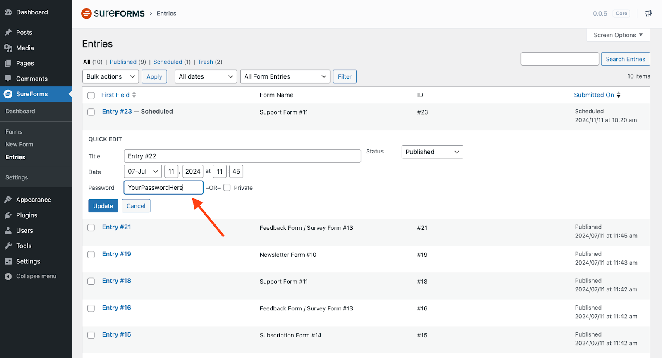Click the Collapse menu arrow icon
Image resolution: width=662 pixels, height=358 pixels.
click(8, 277)
